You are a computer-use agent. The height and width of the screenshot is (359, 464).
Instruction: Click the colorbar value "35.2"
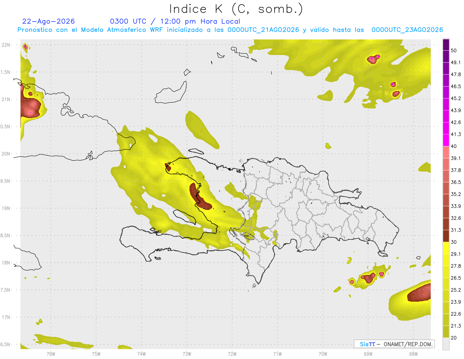[456, 194]
